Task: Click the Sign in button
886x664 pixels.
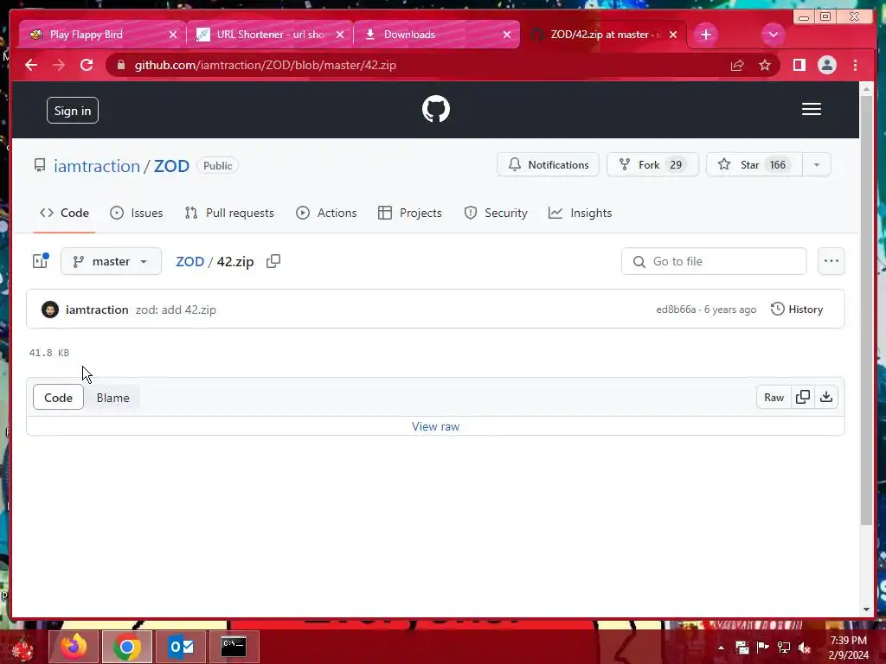Action: point(73,111)
